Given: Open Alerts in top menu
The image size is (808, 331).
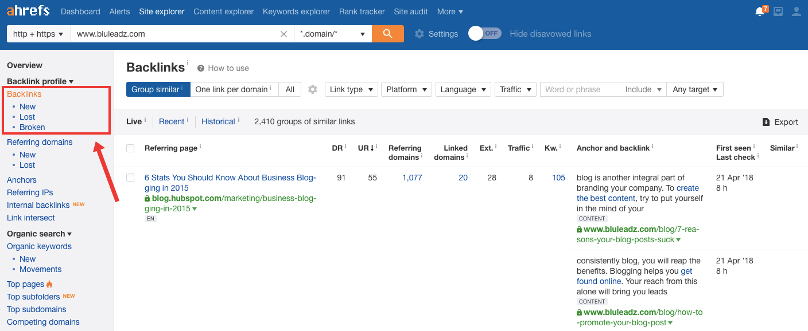Looking at the screenshot, I should click(120, 11).
